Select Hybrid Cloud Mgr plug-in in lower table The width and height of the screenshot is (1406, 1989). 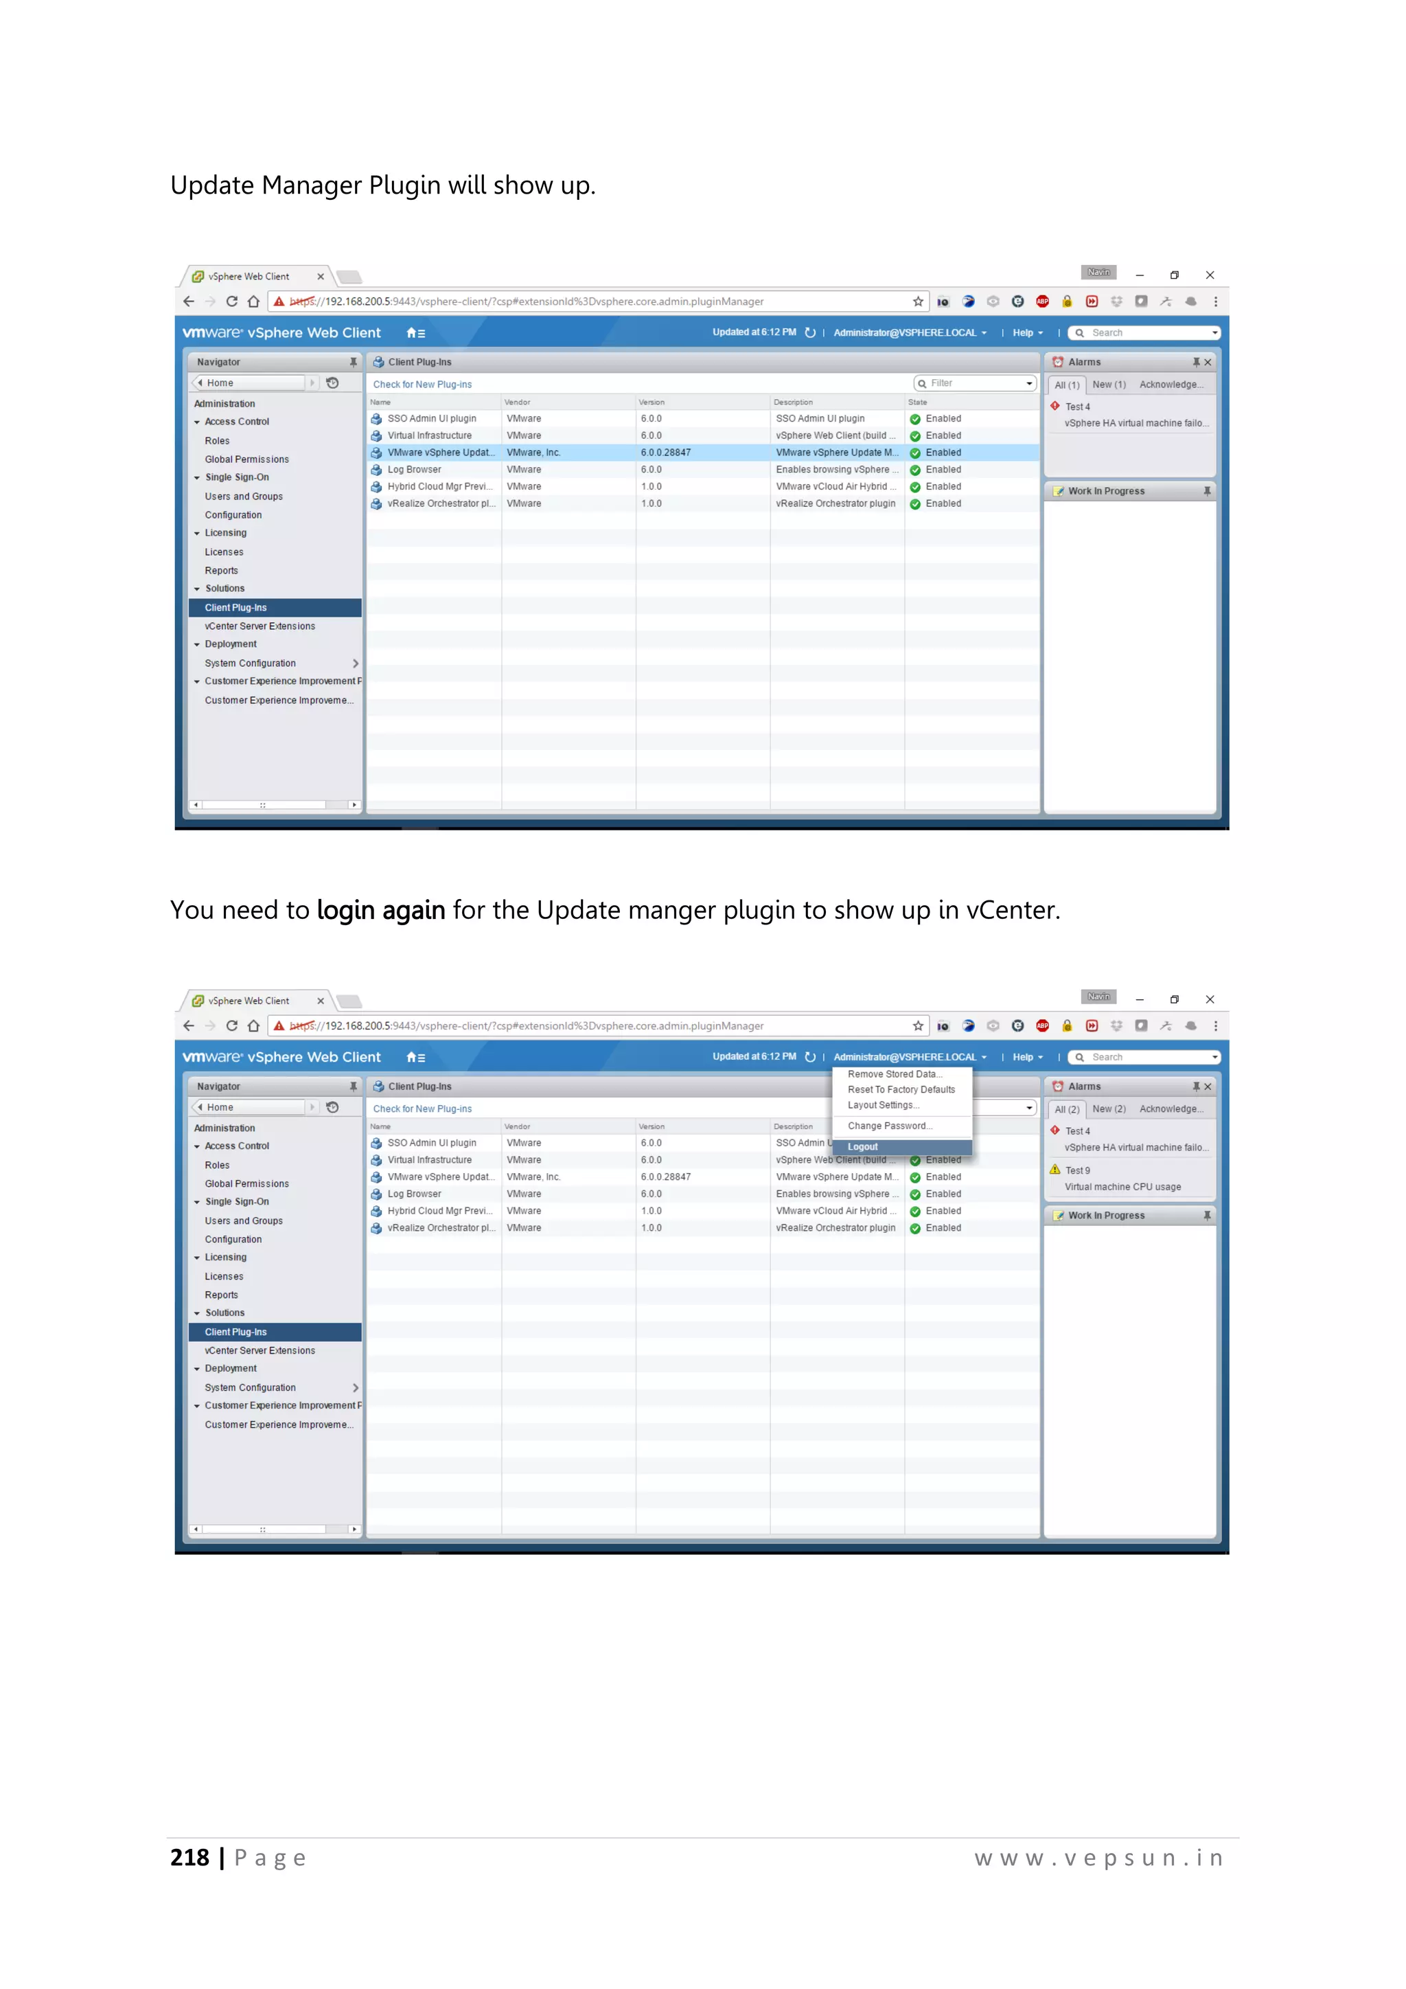coord(702,1210)
